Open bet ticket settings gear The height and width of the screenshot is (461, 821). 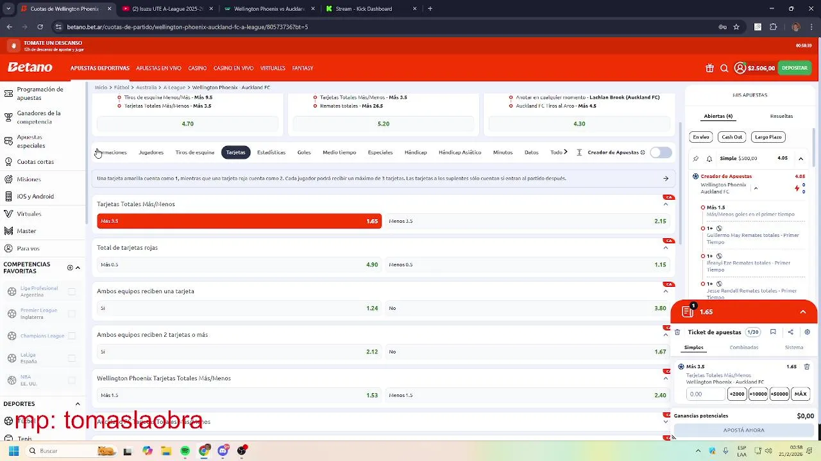click(808, 332)
